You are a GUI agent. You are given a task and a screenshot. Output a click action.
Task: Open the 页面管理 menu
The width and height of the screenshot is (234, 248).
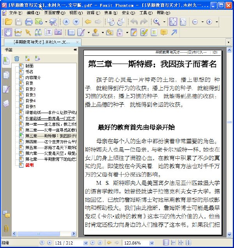tap(55, 13)
